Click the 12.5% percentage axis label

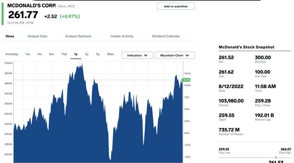(x=187, y=74)
